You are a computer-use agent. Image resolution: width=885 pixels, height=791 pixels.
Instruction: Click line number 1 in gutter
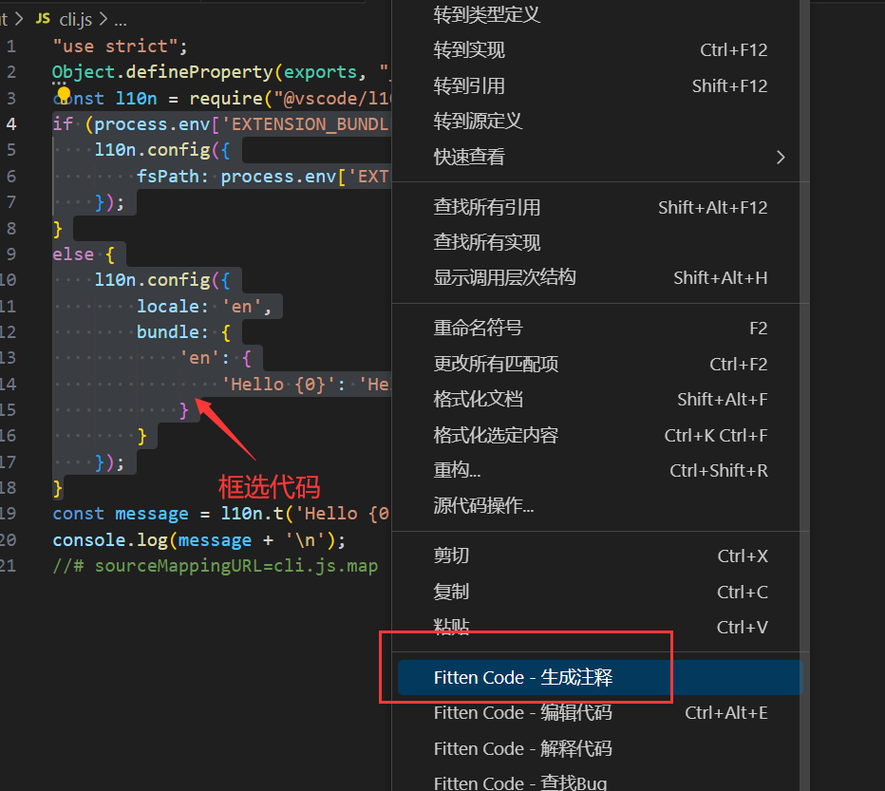tap(11, 47)
